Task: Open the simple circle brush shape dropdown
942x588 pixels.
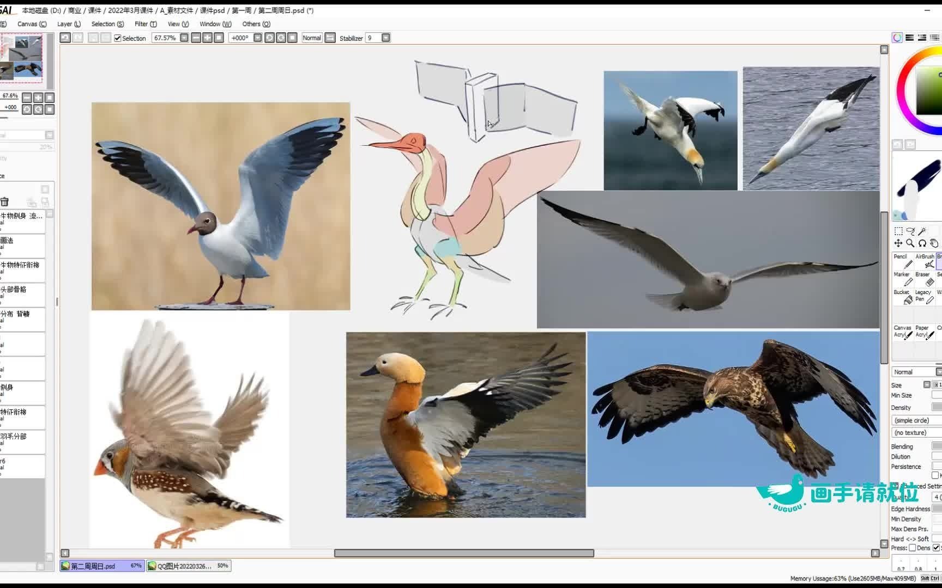Action: coord(916,420)
